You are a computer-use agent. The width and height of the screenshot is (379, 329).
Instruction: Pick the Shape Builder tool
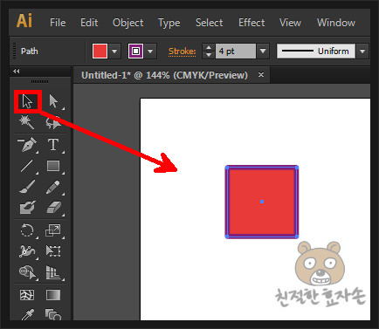coord(27,272)
